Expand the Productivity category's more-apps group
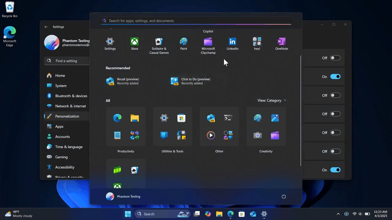The image size is (392, 220). pyautogui.click(x=134, y=135)
